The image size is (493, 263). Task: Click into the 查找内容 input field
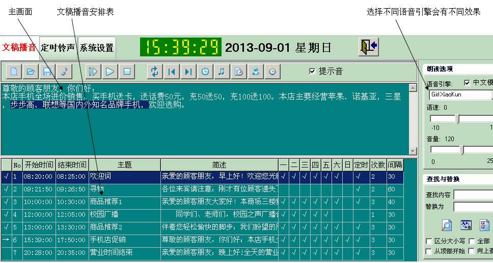473,195
